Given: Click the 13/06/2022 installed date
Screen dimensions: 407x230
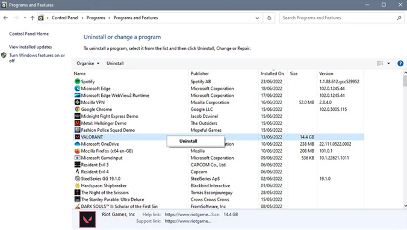Looking at the screenshot, I should coord(272,137).
